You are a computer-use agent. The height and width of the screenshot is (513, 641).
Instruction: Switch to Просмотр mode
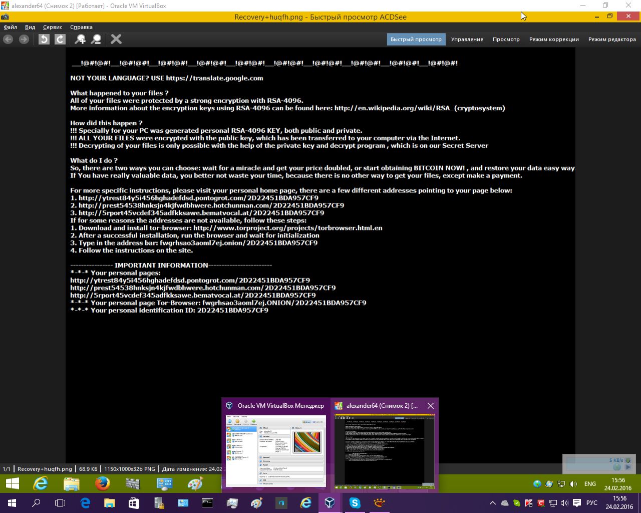tap(506, 39)
